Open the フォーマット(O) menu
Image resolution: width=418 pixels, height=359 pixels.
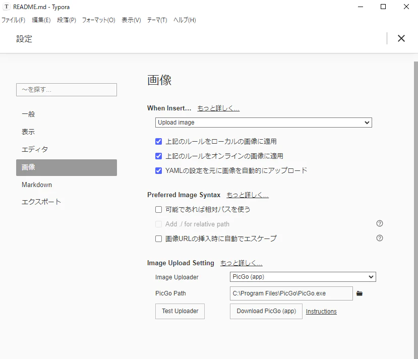point(99,20)
